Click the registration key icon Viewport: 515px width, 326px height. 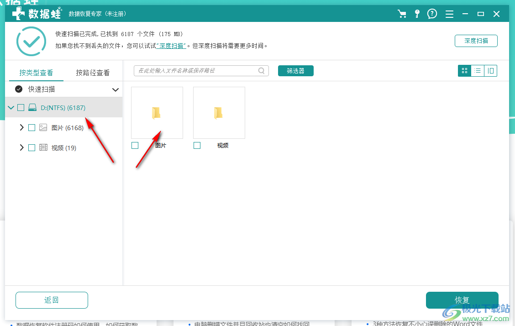(x=417, y=14)
